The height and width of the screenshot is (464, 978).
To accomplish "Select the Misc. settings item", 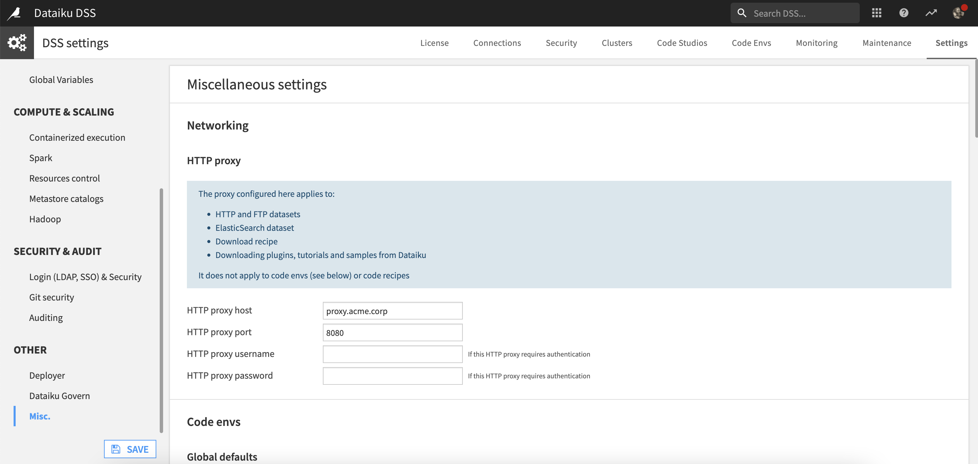I will tap(39, 416).
